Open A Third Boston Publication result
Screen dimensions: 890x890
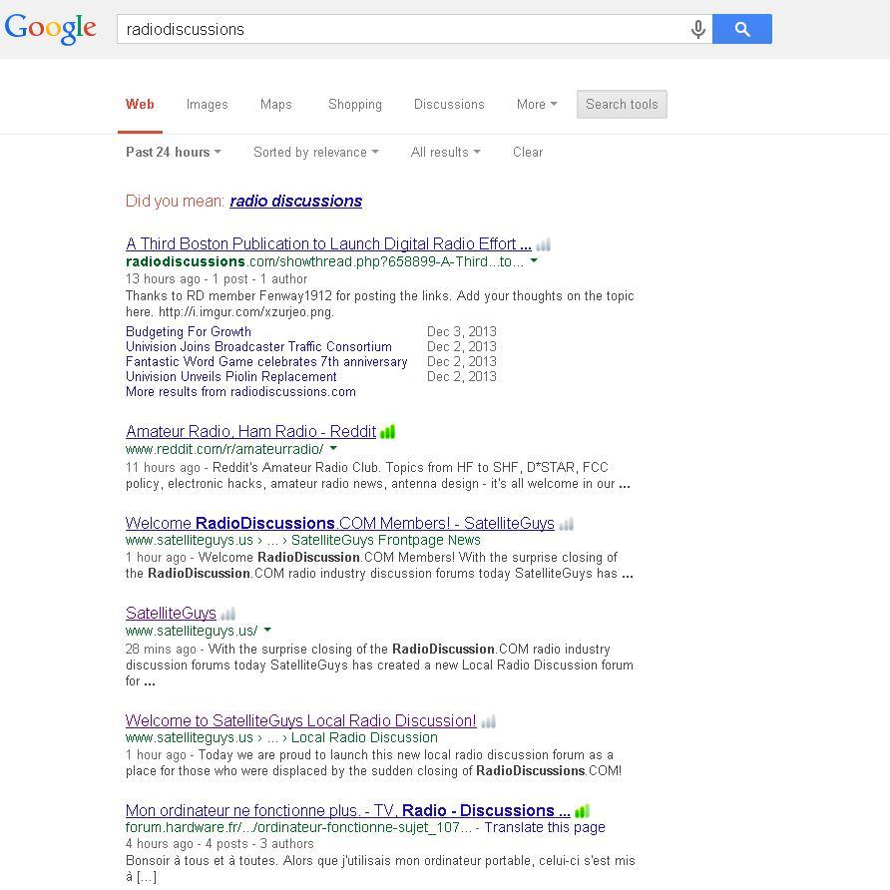328,243
